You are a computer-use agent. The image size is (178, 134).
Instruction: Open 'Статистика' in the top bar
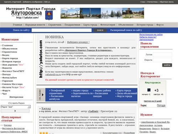tap(152, 2)
